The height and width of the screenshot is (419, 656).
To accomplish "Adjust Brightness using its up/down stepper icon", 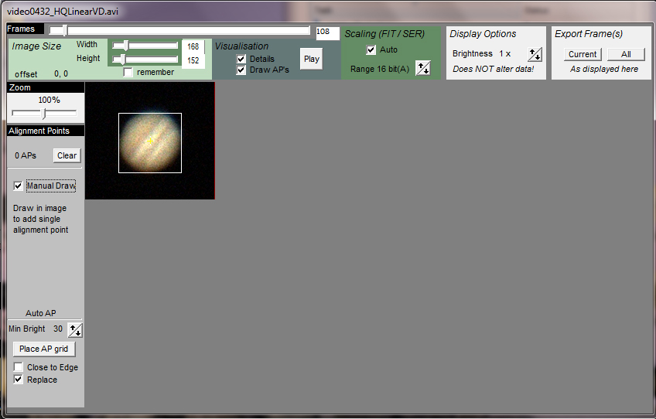I will (x=535, y=54).
